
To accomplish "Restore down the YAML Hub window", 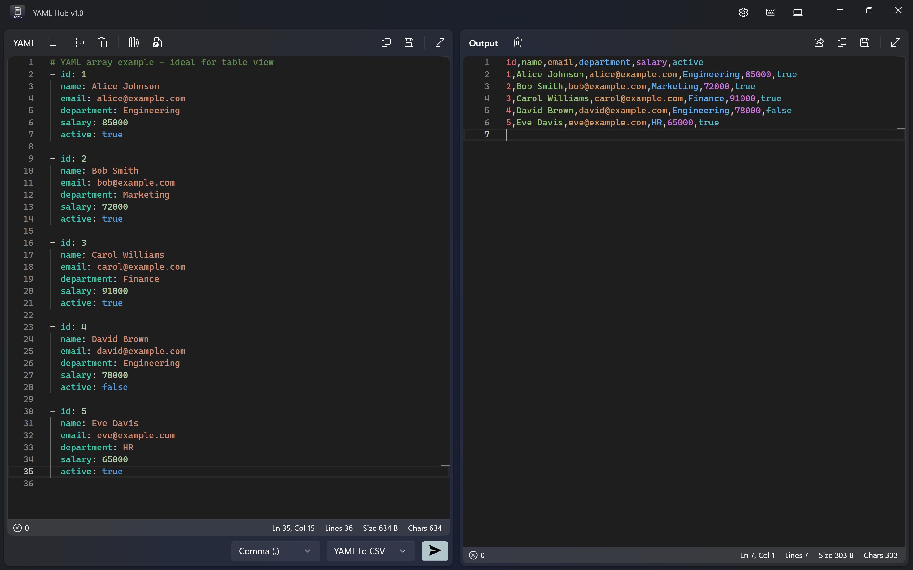I will tap(869, 10).
